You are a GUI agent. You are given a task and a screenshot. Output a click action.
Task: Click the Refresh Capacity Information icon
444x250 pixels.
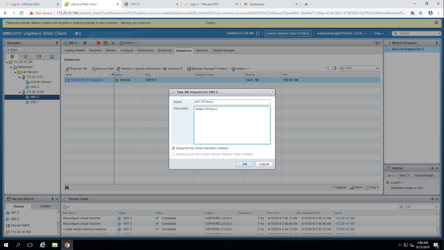coord(118,69)
